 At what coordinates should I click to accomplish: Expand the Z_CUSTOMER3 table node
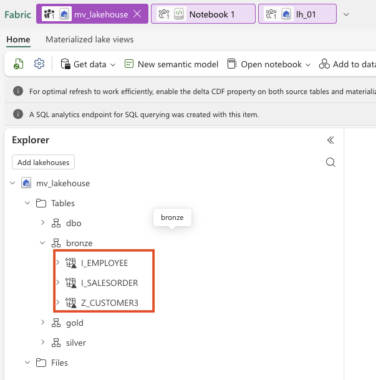[x=57, y=303]
